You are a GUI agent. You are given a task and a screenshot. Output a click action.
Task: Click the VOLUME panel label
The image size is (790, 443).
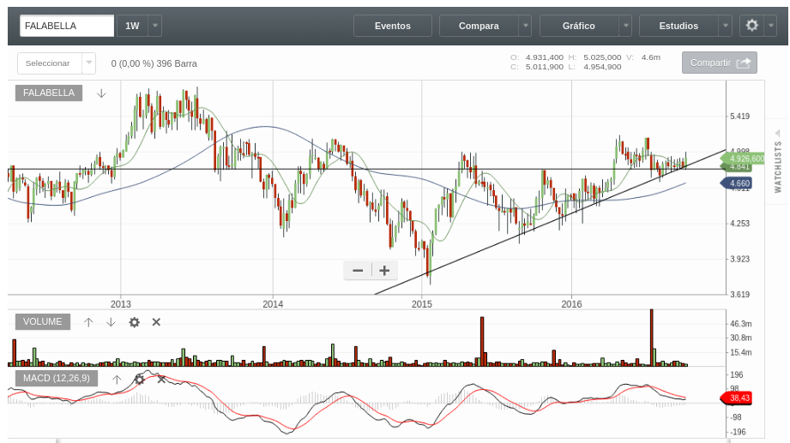[x=43, y=321]
